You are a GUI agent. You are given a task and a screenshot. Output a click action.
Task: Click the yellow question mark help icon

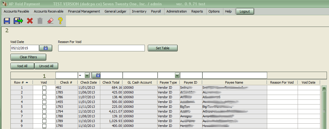[60, 21]
